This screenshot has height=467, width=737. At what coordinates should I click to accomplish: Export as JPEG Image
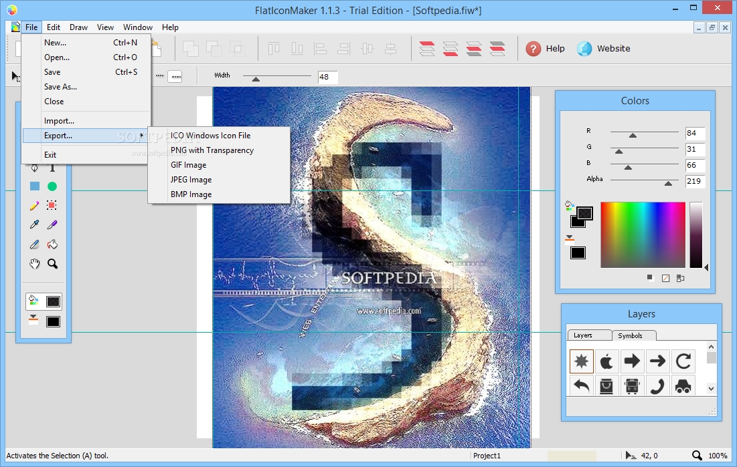219,179
